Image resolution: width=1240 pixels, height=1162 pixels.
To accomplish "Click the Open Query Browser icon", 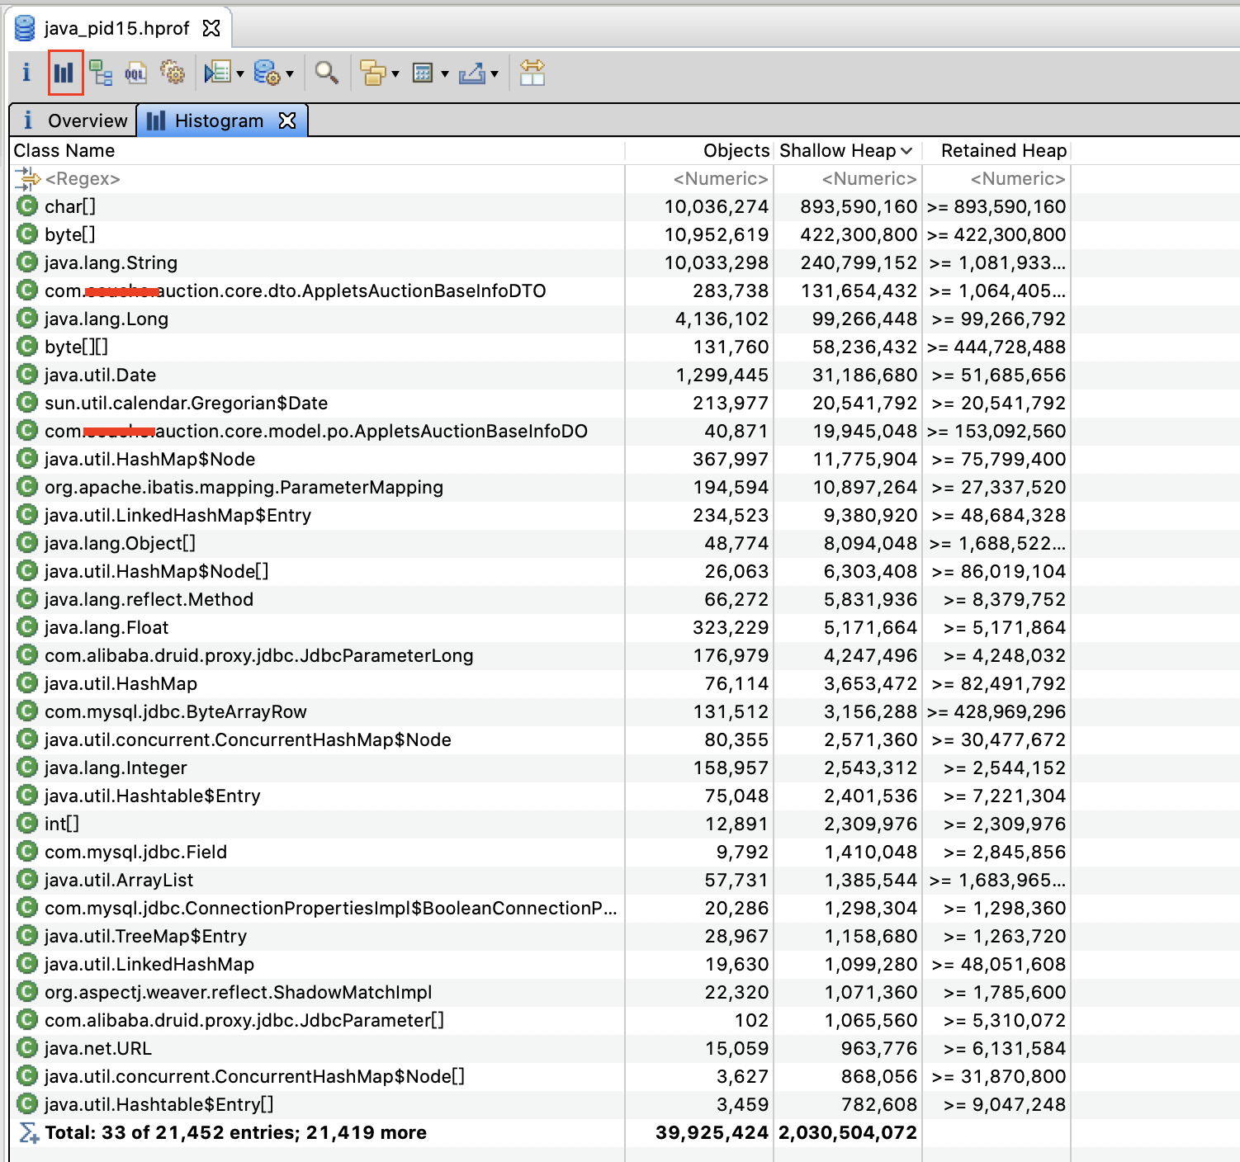I will click(x=267, y=73).
